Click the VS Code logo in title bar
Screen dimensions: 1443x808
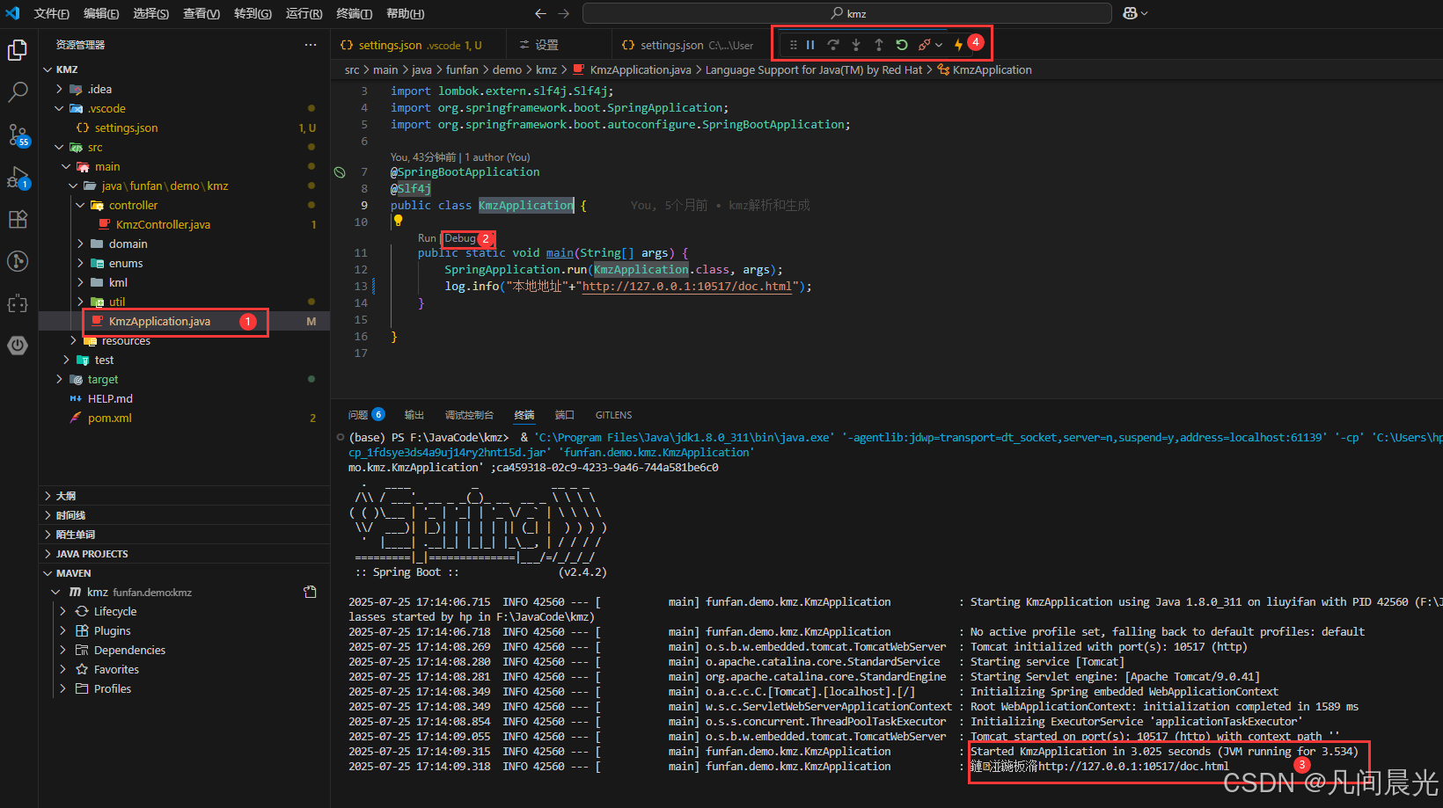tap(12, 13)
